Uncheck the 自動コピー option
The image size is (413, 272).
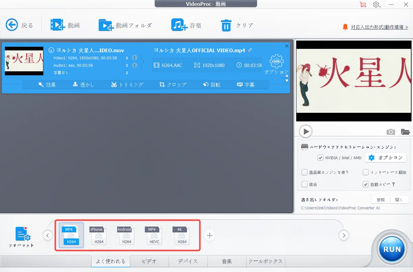[366, 184]
